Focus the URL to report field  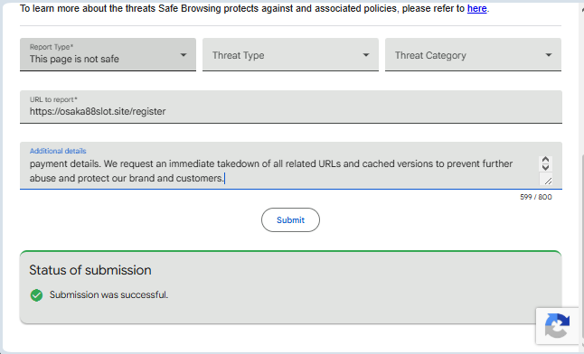click(x=291, y=107)
